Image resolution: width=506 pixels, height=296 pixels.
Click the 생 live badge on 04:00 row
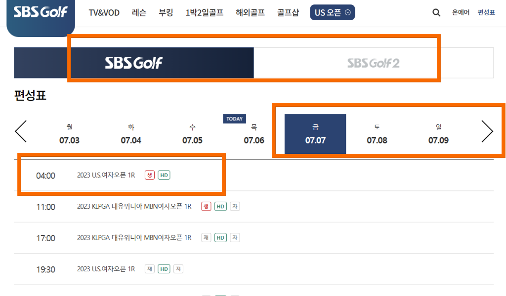click(149, 175)
